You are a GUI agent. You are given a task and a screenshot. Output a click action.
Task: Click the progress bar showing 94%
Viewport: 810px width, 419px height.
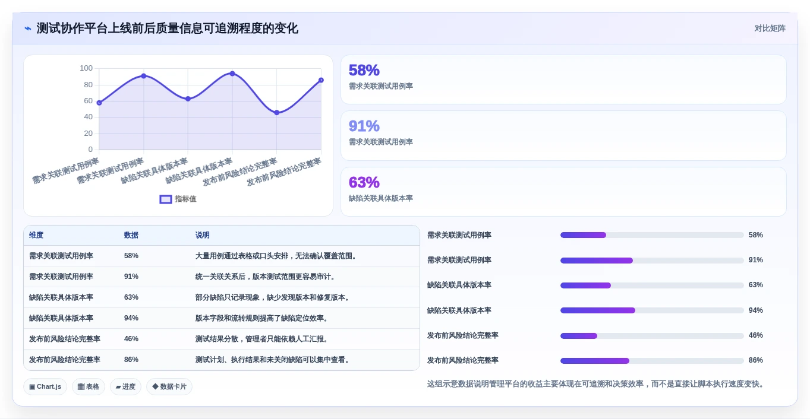coord(652,310)
